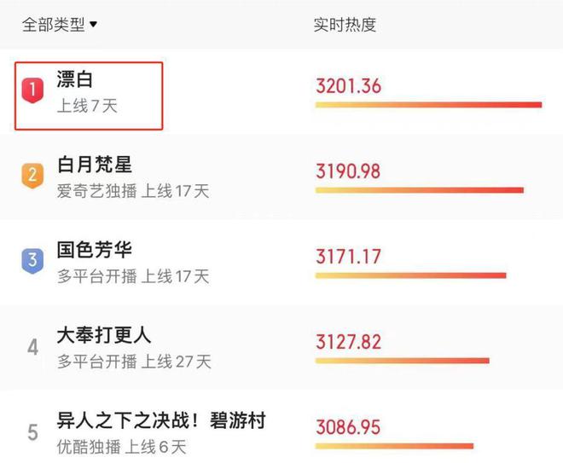Click the heat bar for 漂白
563x463 pixels.
[428, 105]
